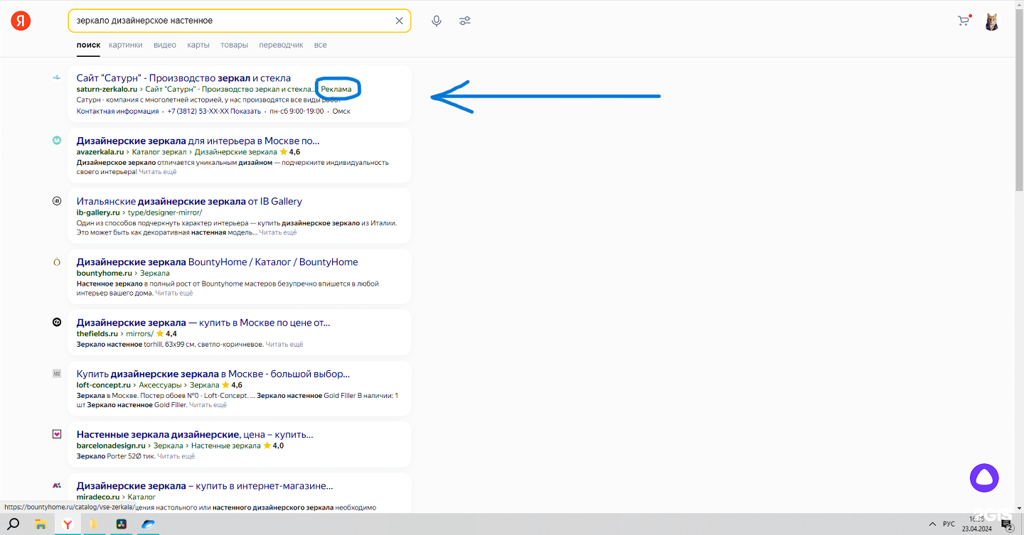
Task: Open the shopping cart icon
Action: coord(964,21)
